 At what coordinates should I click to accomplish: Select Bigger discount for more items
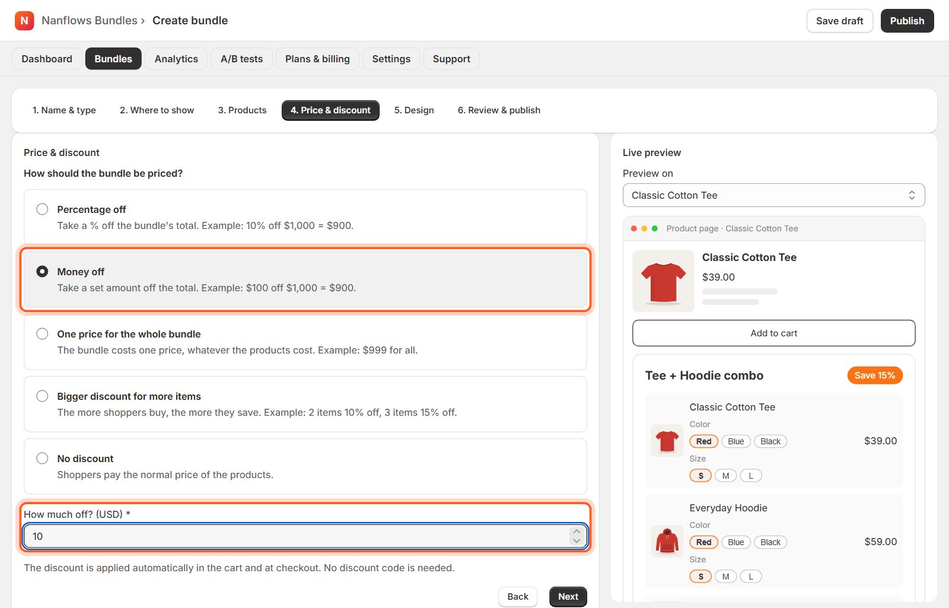[x=305, y=404]
